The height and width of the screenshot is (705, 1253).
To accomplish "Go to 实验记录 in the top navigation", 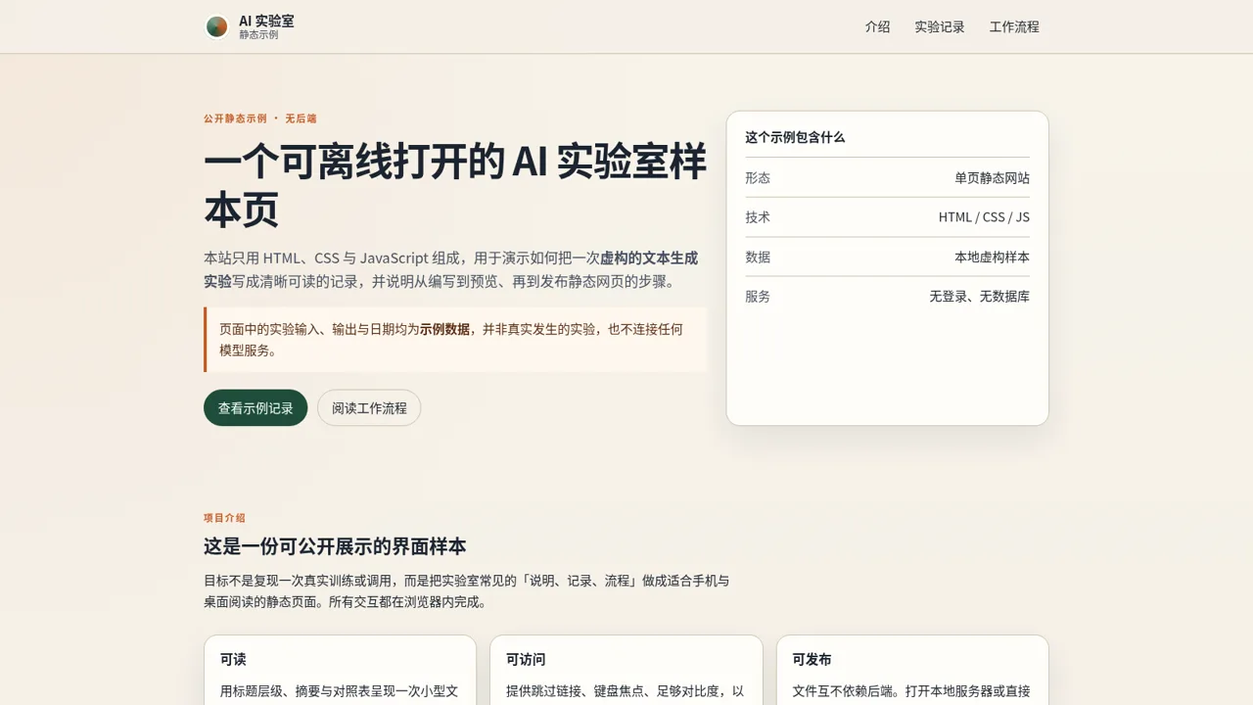I will [x=940, y=26].
